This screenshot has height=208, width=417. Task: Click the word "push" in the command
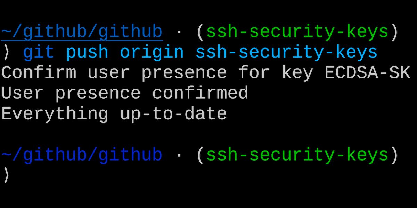(87, 53)
